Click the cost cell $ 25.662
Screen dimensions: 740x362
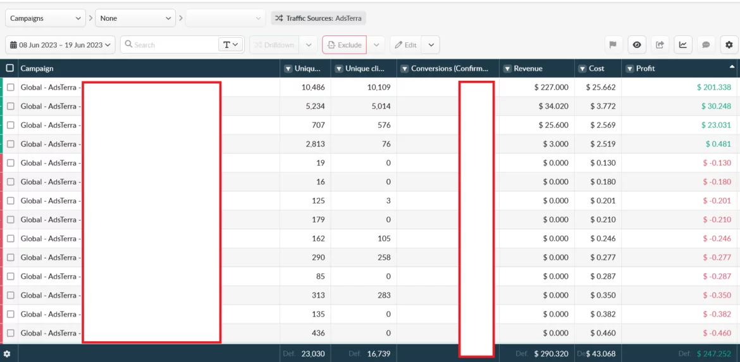601,87
